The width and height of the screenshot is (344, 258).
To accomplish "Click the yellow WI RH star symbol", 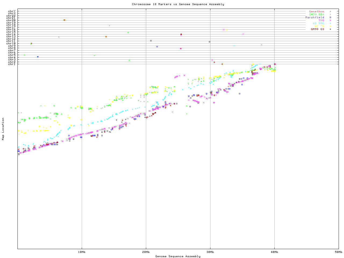I will [x=330, y=26].
